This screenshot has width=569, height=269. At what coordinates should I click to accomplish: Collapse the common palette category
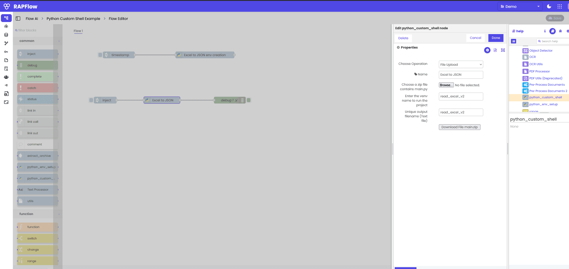37,41
